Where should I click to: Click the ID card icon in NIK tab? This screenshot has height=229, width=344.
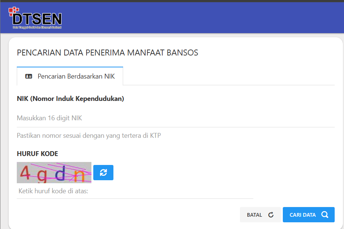coord(28,76)
